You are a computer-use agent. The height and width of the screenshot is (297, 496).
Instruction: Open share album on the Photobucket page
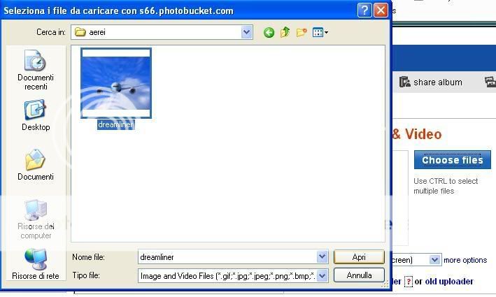[x=438, y=82]
